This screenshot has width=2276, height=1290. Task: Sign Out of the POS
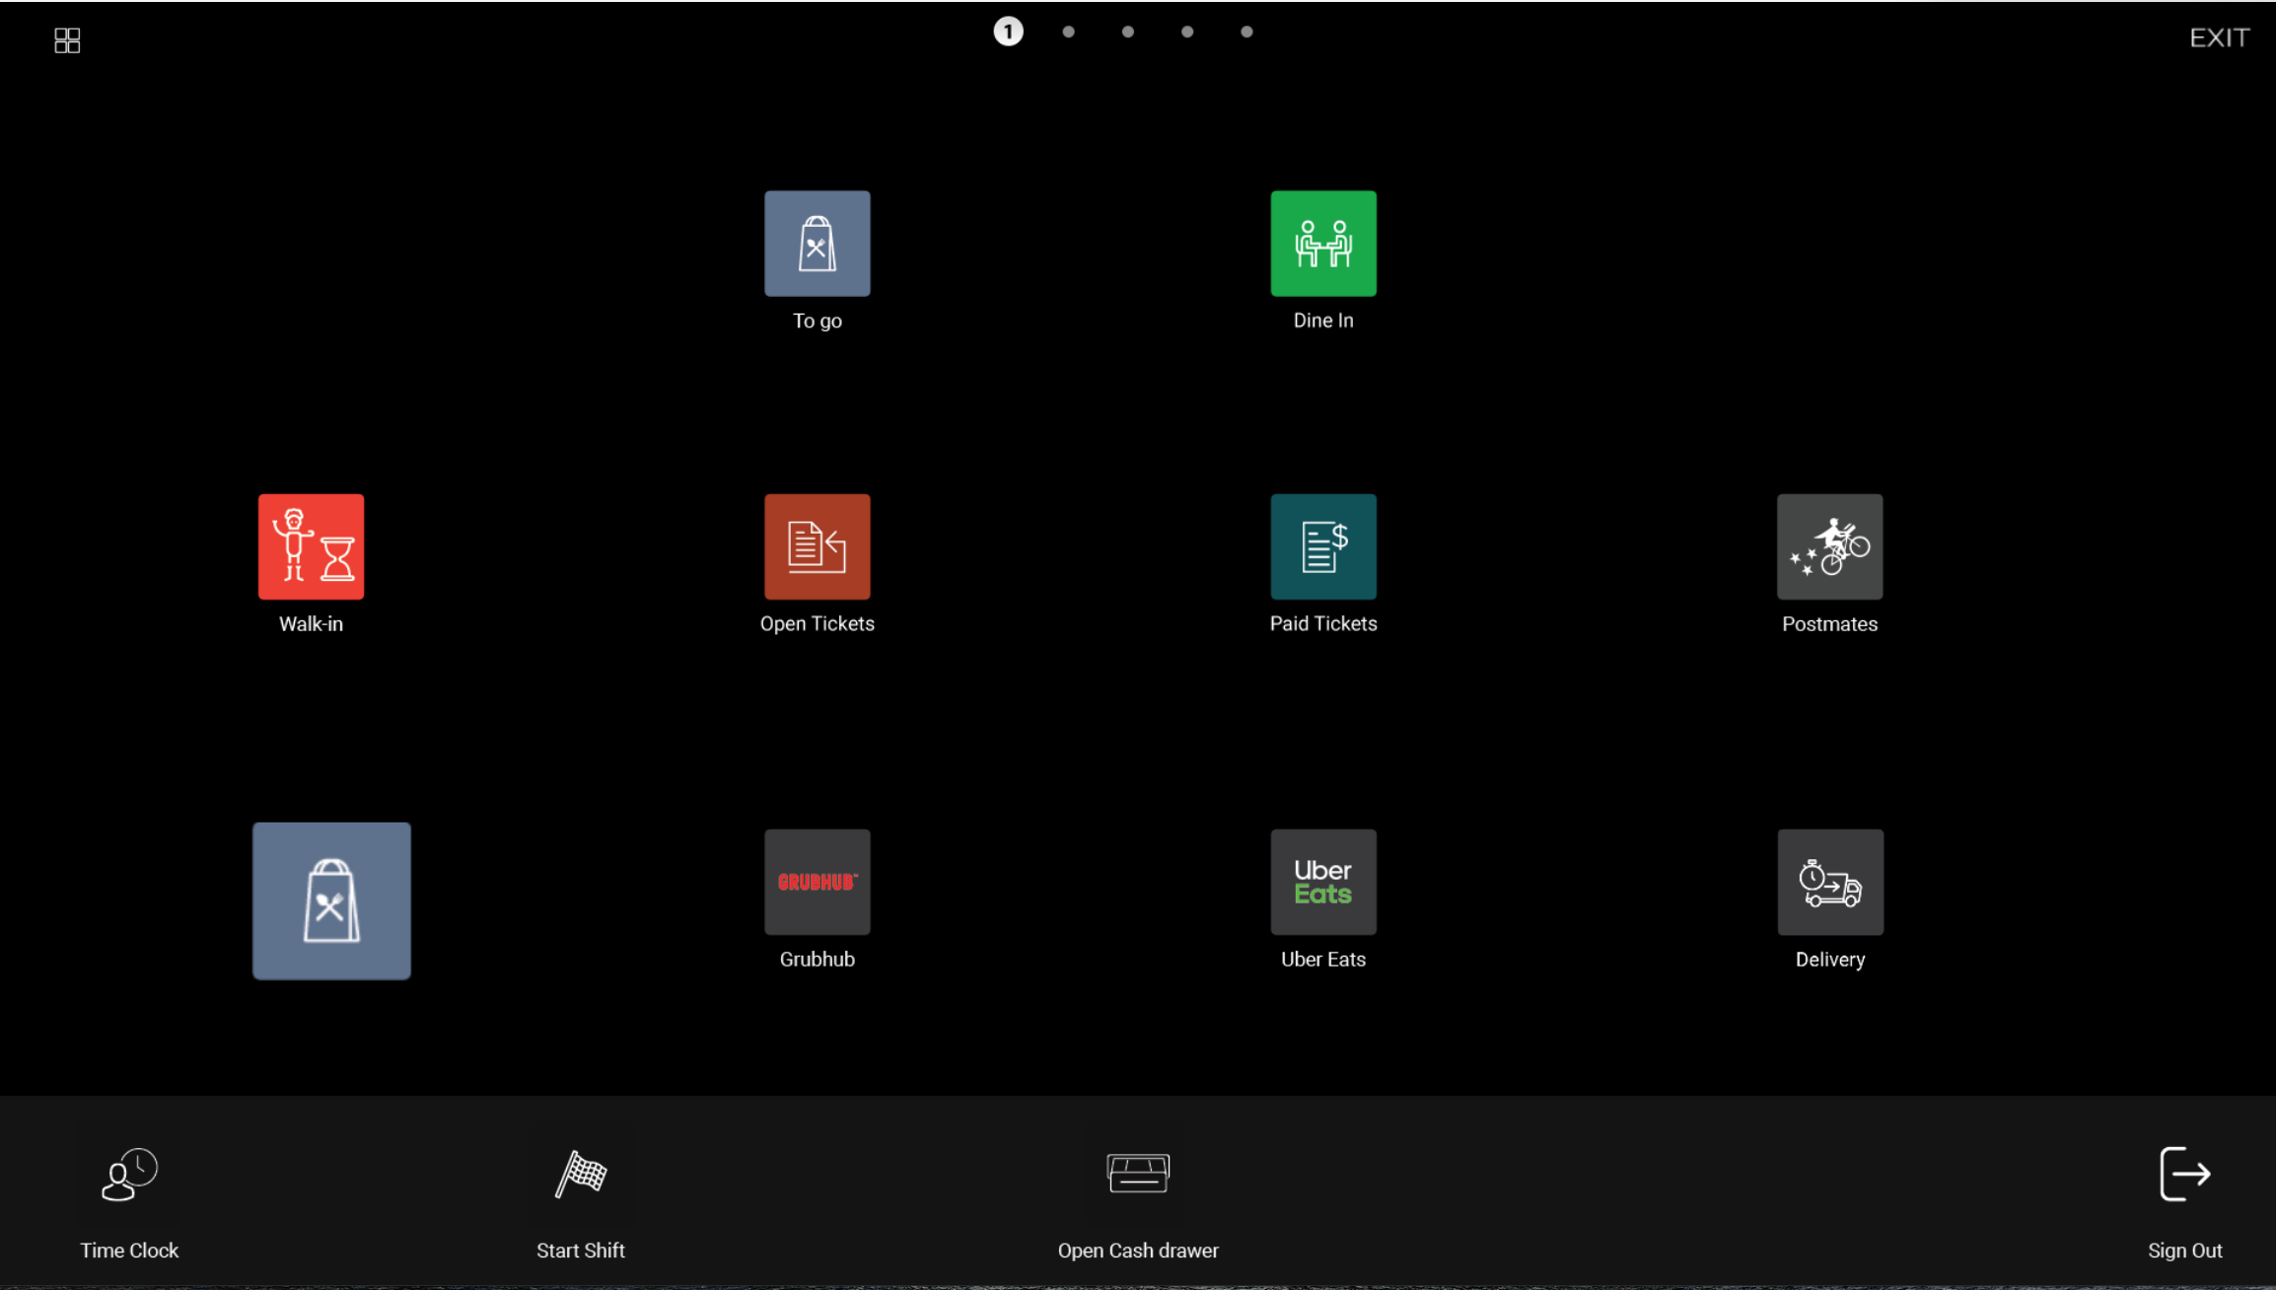[x=2184, y=1174]
